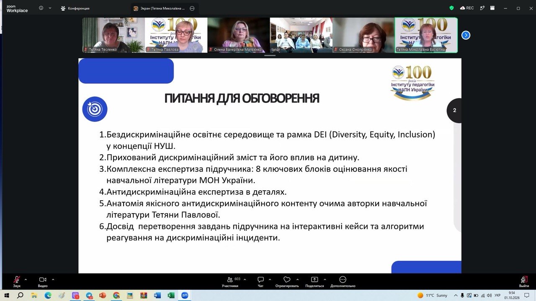
Task: Start screen sharing with Поделиться
Action: (314, 281)
